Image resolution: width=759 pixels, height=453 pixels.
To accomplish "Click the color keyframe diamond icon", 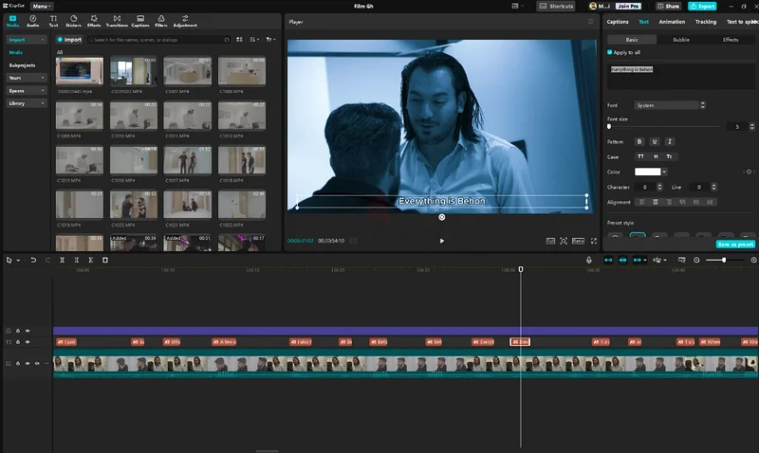I will pos(749,172).
